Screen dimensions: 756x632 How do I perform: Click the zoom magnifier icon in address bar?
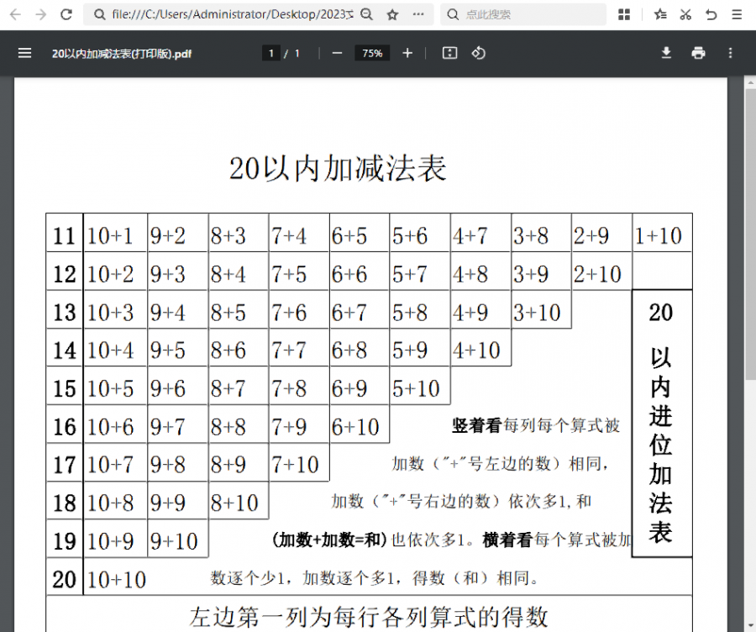pyautogui.click(x=366, y=14)
